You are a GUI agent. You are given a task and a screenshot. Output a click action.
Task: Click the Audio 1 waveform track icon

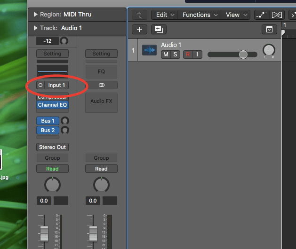(149, 50)
